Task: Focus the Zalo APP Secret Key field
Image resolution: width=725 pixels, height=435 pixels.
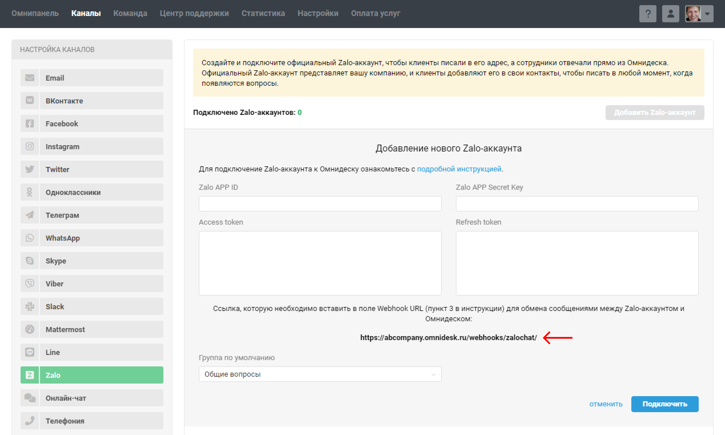Action: [x=577, y=204]
